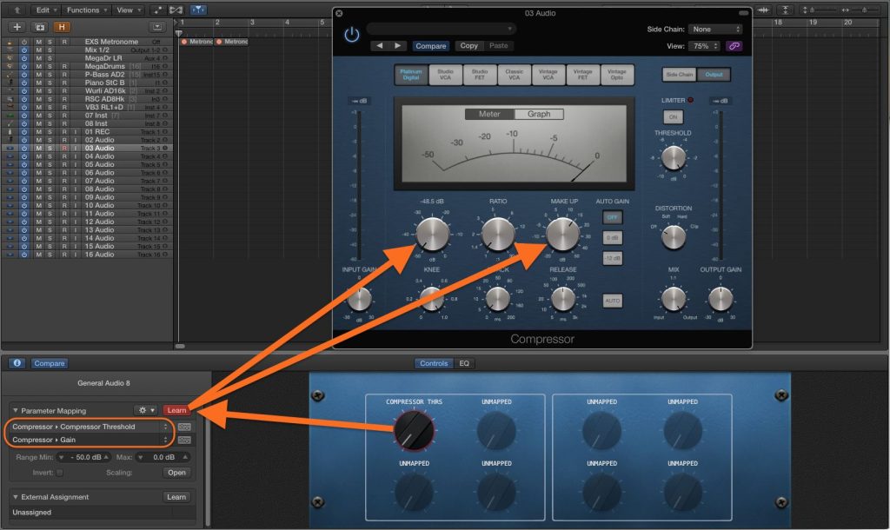This screenshot has width=890, height=530.
Task: Toggle the waveform zoom button in the top-right toolbar
Action: [764, 10]
